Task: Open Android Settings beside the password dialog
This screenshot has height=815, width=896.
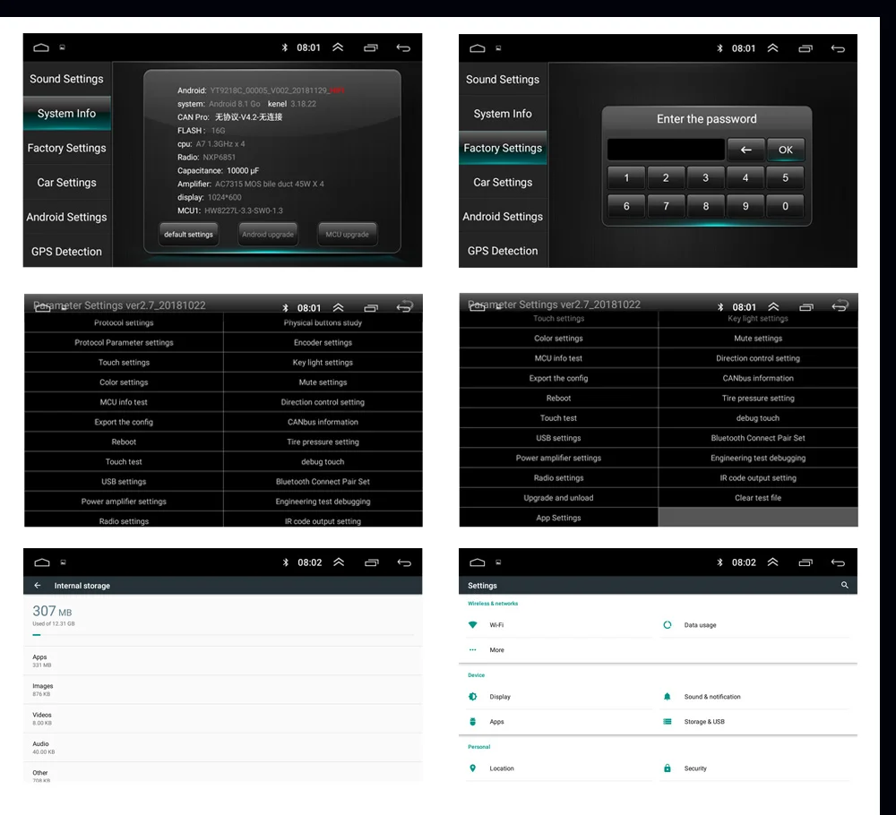Action: [503, 217]
